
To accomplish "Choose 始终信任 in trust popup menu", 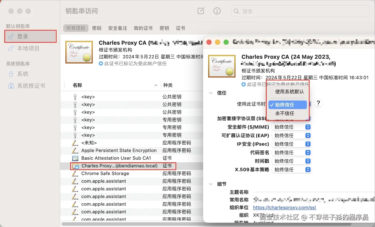I will (x=288, y=105).
